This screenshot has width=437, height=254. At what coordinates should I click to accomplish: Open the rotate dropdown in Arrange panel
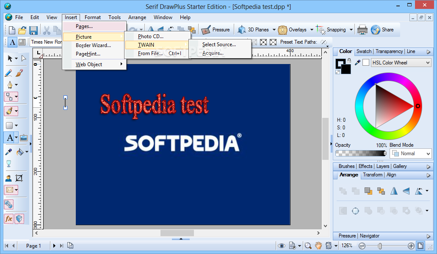427,191
